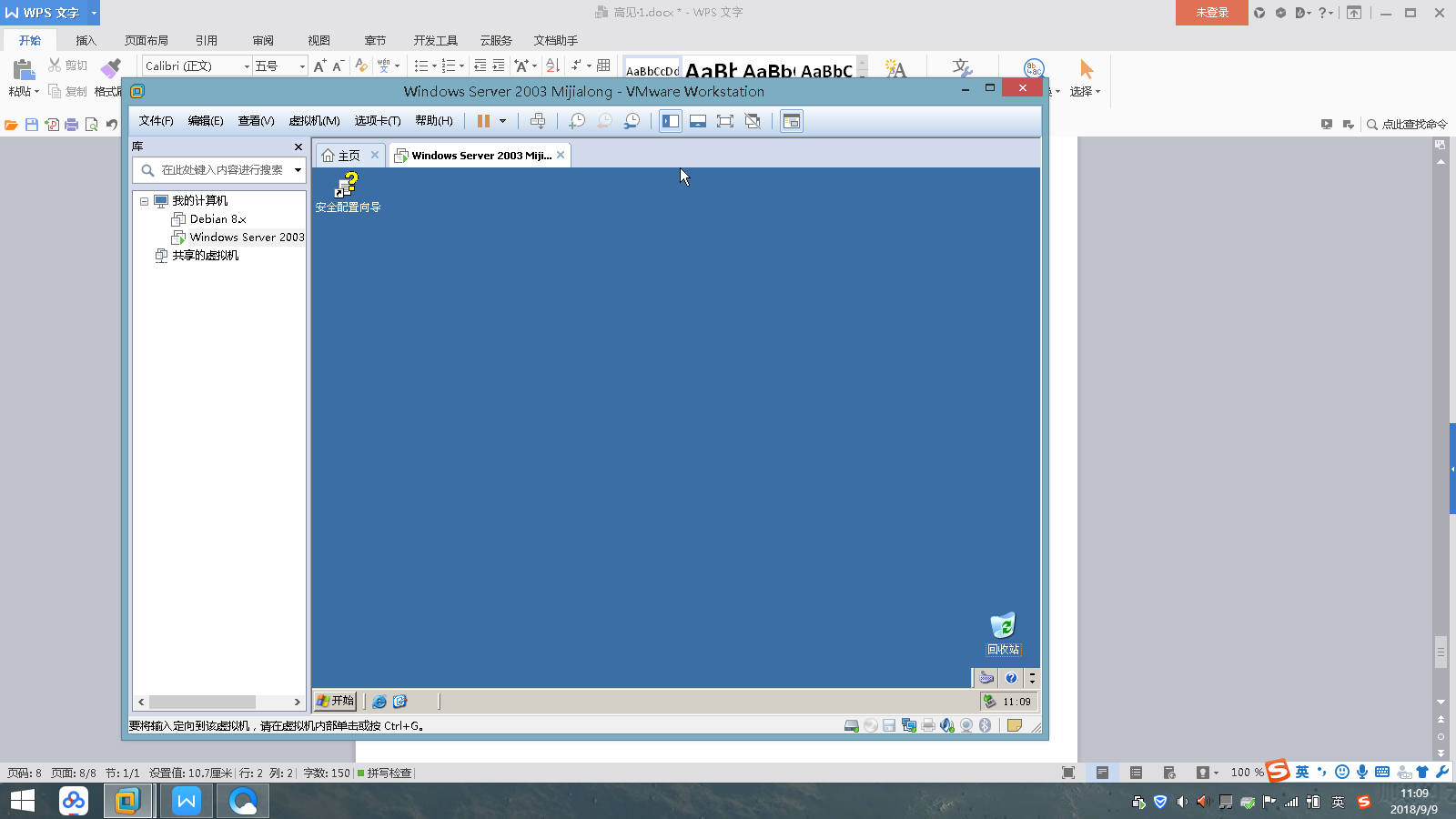
Task: Toggle 拼写检查 in the WPS status bar
Action: pos(384,773)
